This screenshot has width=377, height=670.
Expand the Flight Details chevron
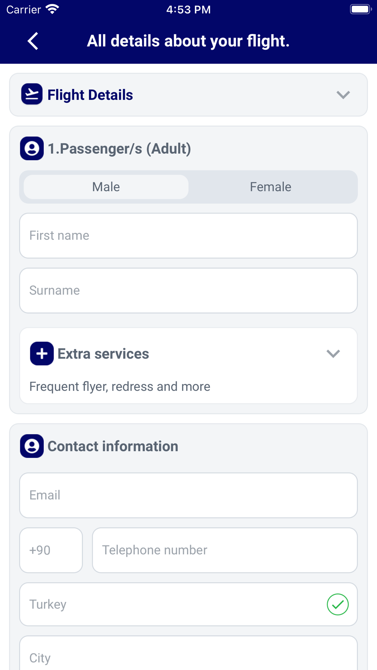[x=343, y=95]
